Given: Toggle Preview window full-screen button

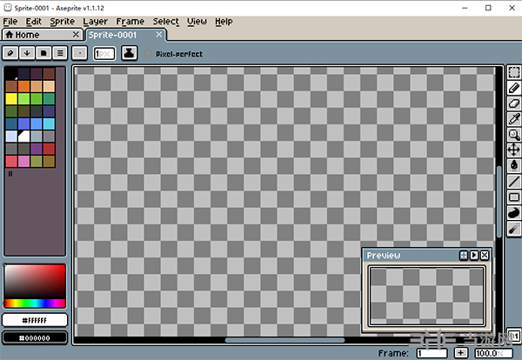Looking at the screenshot, I should coord(464,256).
